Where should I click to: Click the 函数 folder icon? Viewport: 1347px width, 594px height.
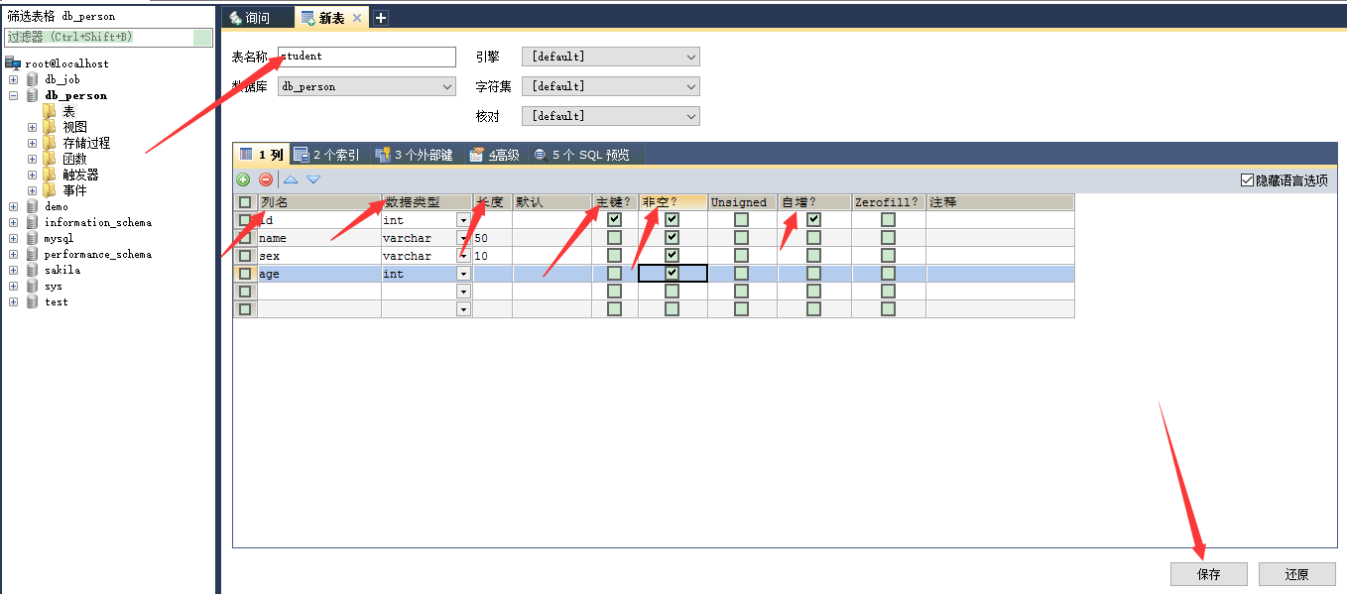tap(50, 159)
